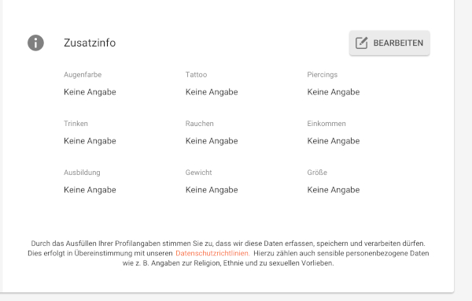
Task: Select Keine Angabe value under Gewicht
Action: click(212, 190)
